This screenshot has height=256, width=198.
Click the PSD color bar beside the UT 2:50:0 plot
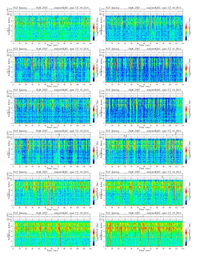186,113
